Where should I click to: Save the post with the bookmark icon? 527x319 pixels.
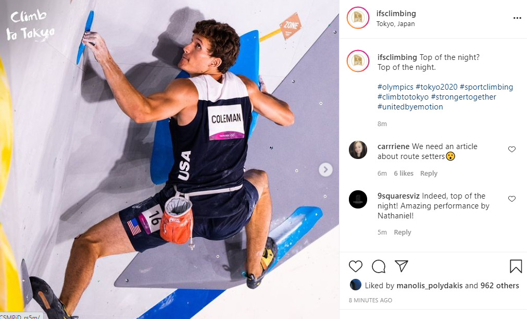point(516,266)
